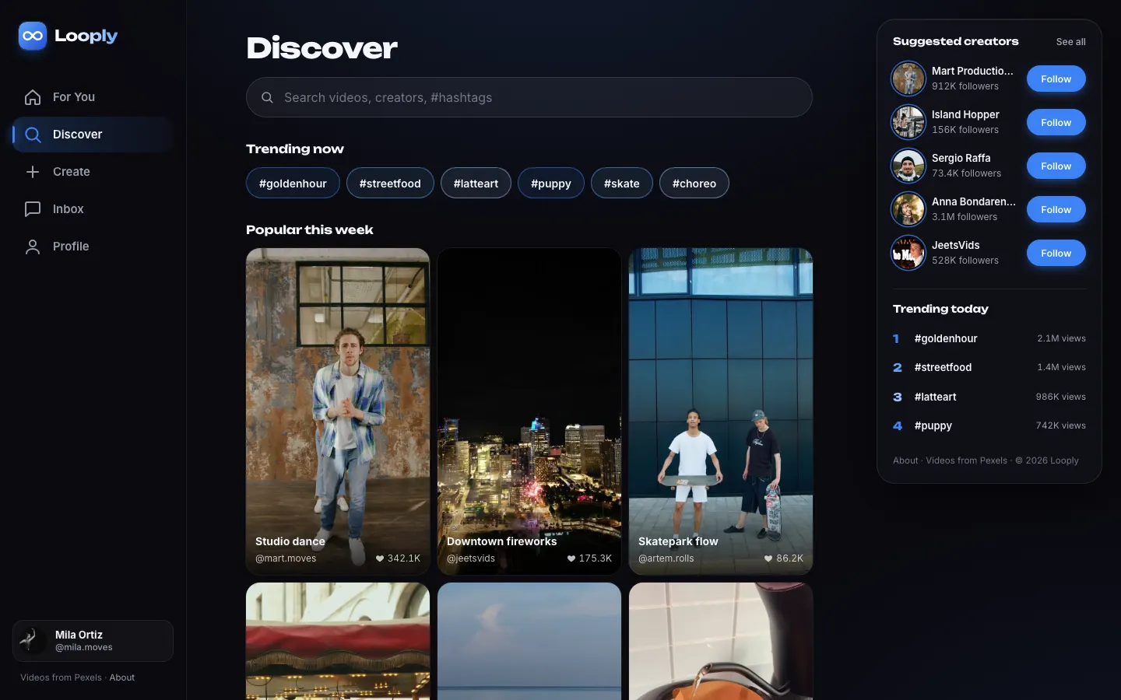1121x700 pixels.
Task: Follow JeetsVids
Action: 1056,253
